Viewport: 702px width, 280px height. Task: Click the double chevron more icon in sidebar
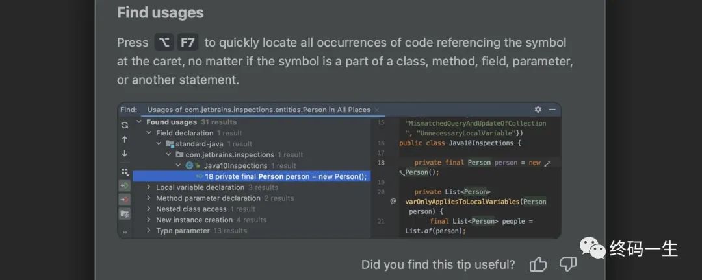click(125, 232)
